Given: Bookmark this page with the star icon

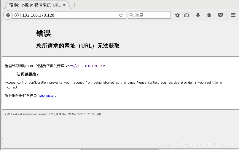Looking at the screenshot, I should coord(177,15).
